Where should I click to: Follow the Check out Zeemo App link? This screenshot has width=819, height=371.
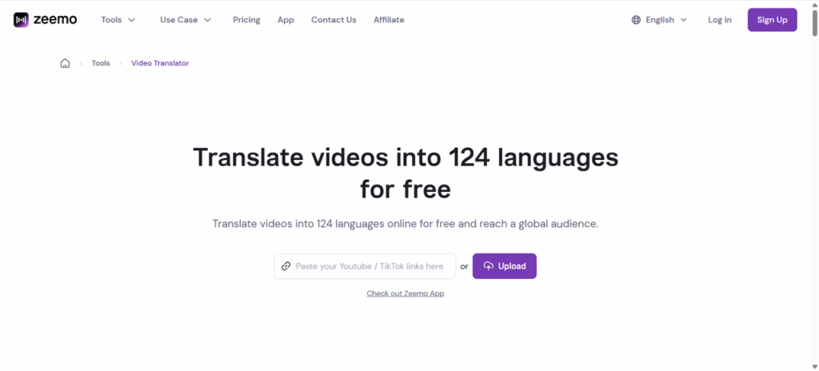pos(405,293)
